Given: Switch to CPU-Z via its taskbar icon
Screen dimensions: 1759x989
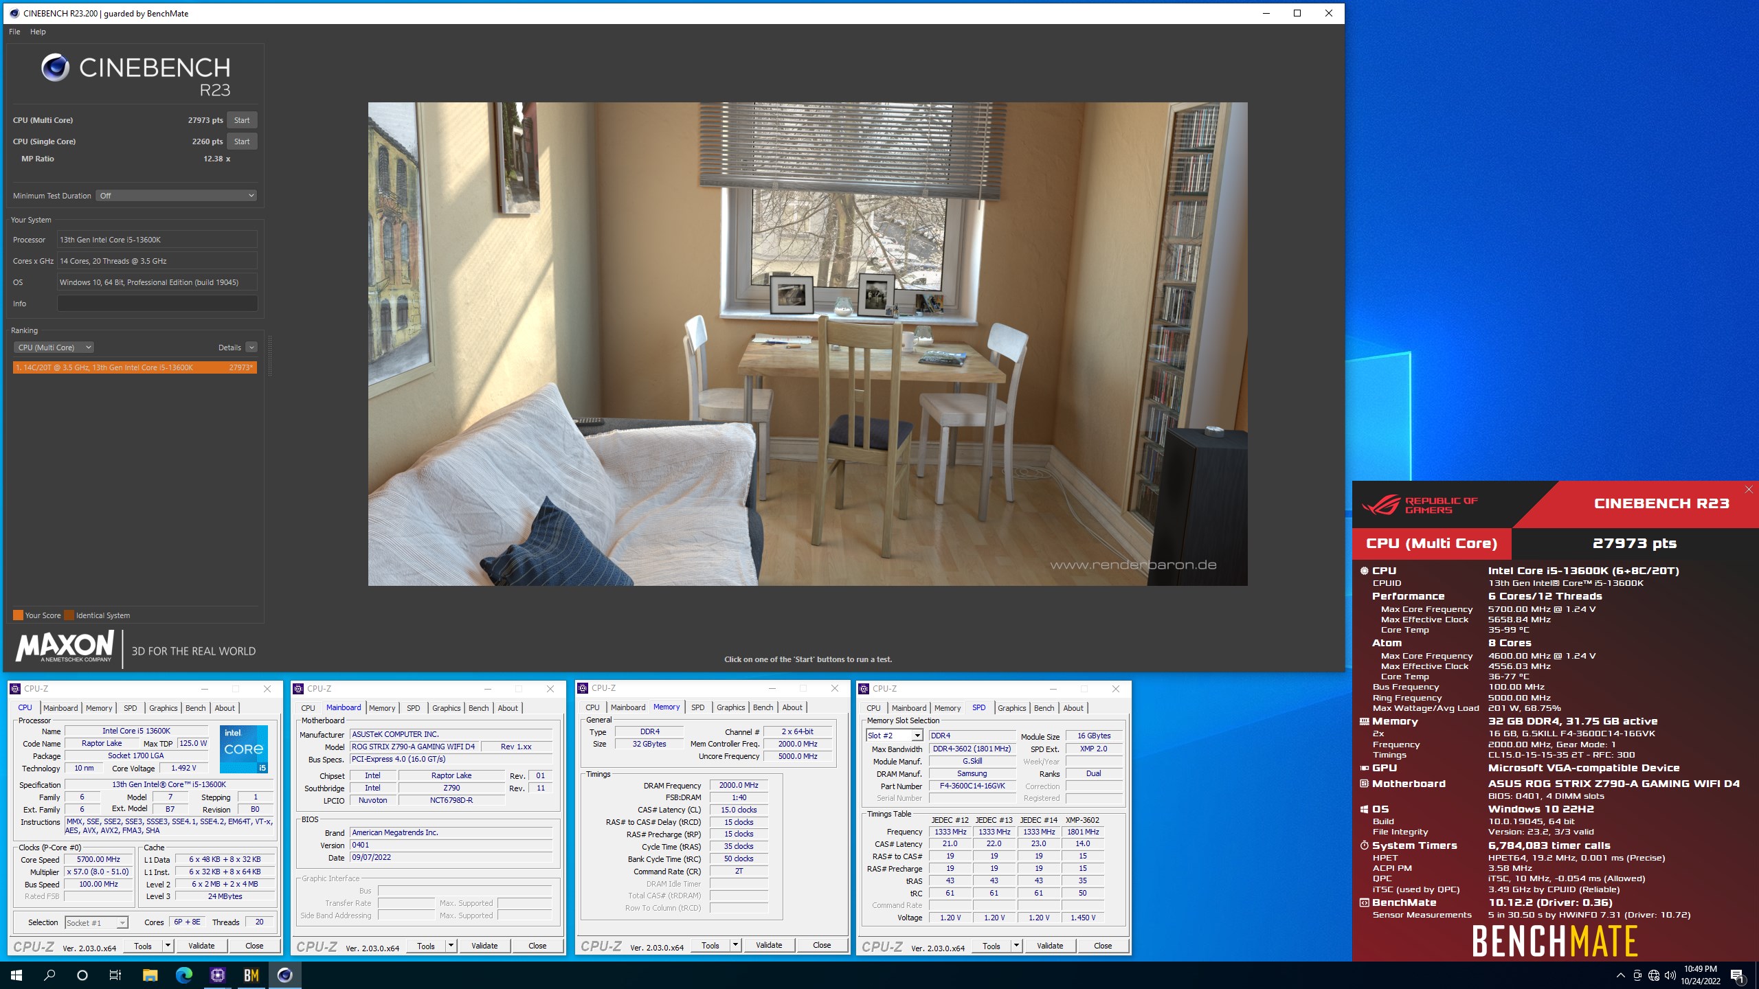Looking at the screenshot, I should [217, 975].
